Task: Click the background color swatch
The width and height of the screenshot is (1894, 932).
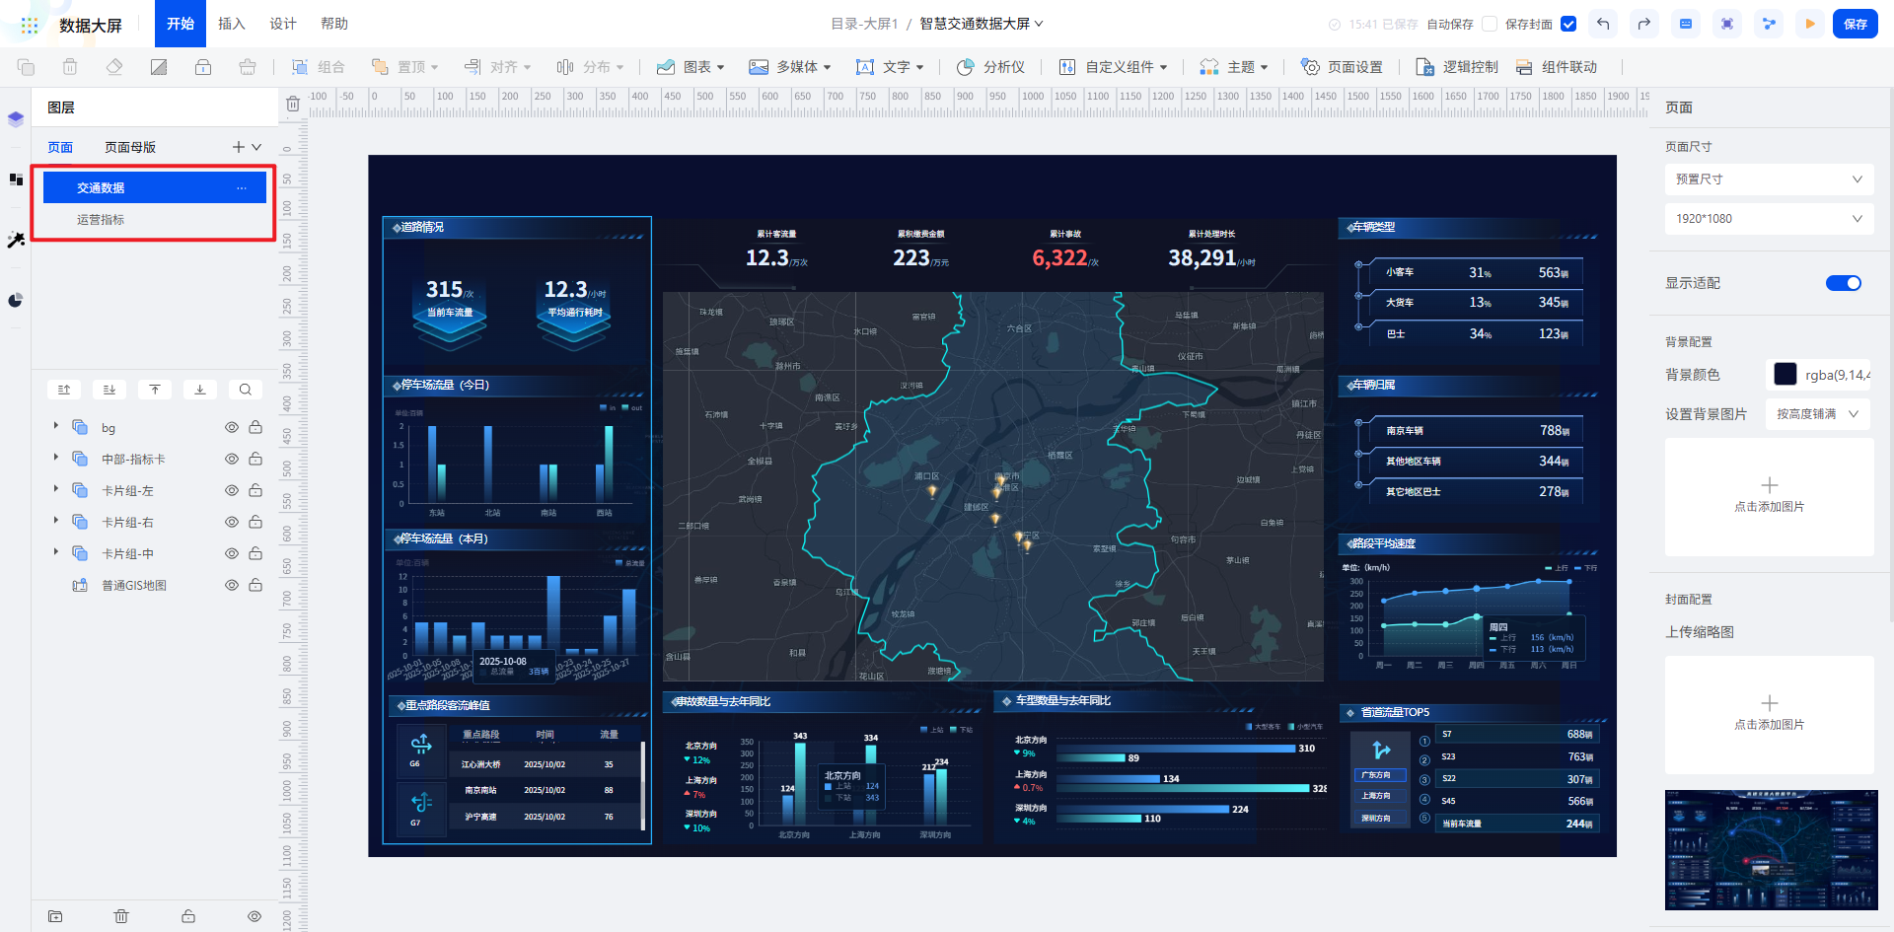Action: tap(1785, 374)
